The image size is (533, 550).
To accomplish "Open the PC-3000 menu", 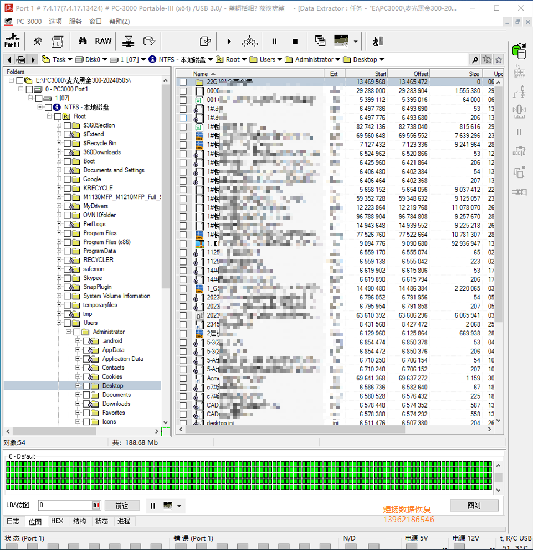I will point(29,22).
